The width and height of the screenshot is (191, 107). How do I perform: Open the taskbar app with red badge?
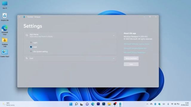click(115, 104)
